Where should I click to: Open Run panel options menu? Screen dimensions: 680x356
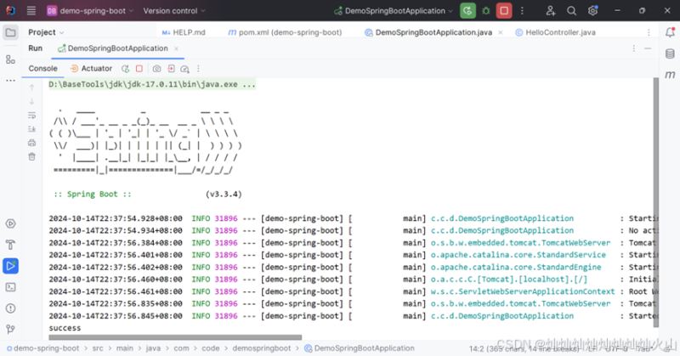click(634, 48)
